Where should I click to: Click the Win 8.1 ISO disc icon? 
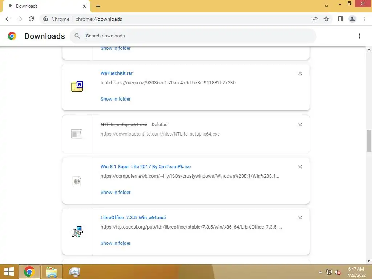pyautogui.click(x=77, y=181)
